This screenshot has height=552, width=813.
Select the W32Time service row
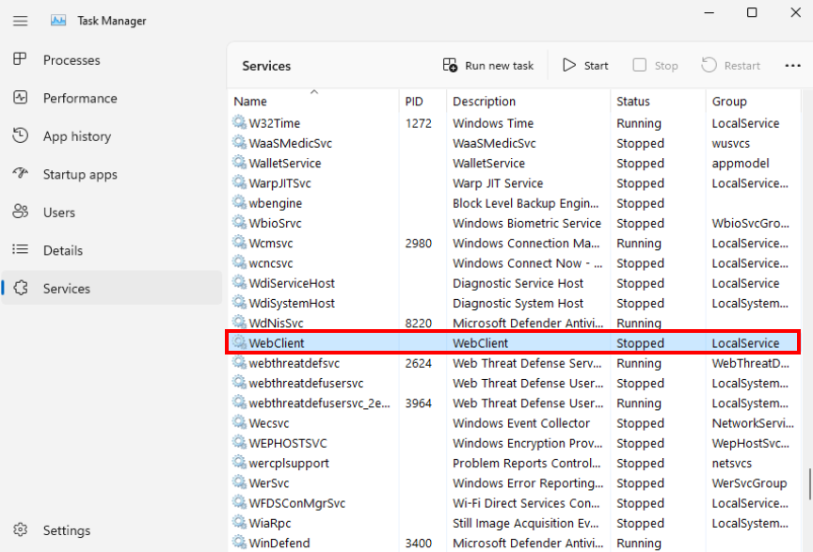(274, 123)
